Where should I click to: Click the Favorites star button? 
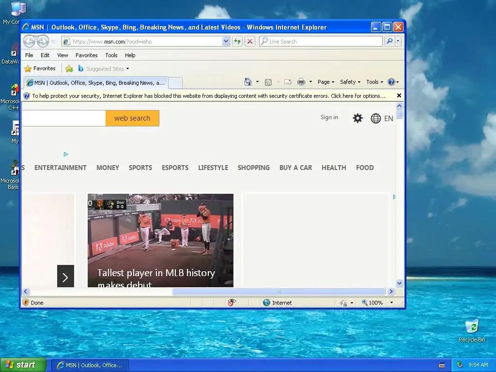point(40,68)
